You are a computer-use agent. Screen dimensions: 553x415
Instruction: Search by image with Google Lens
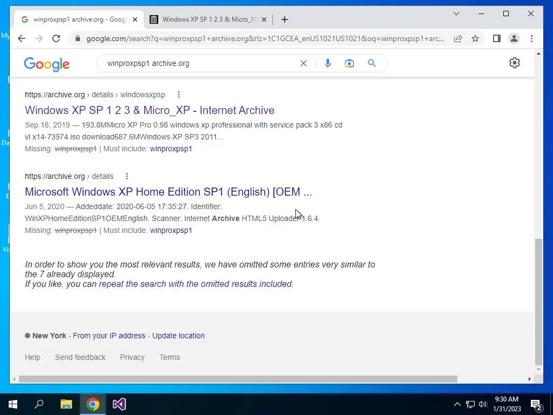(349, 63)
